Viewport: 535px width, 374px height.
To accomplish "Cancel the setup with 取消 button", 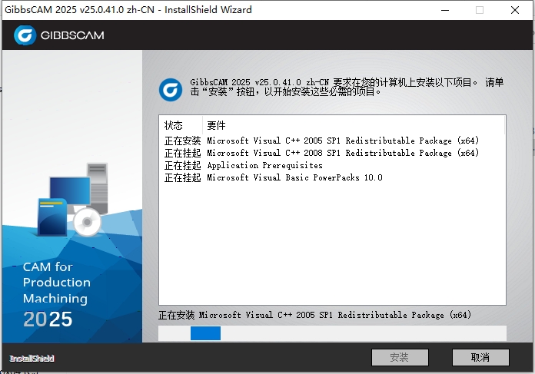I will [x=480, y=357].
